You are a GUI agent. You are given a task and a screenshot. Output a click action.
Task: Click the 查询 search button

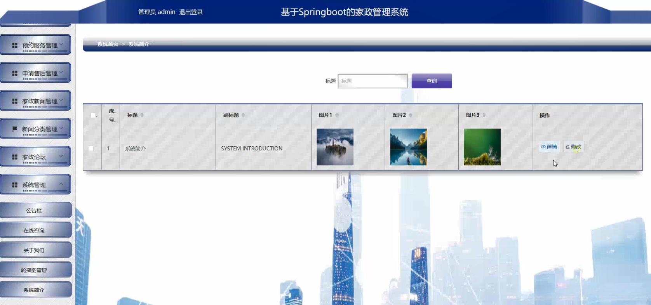click(432, 81)
